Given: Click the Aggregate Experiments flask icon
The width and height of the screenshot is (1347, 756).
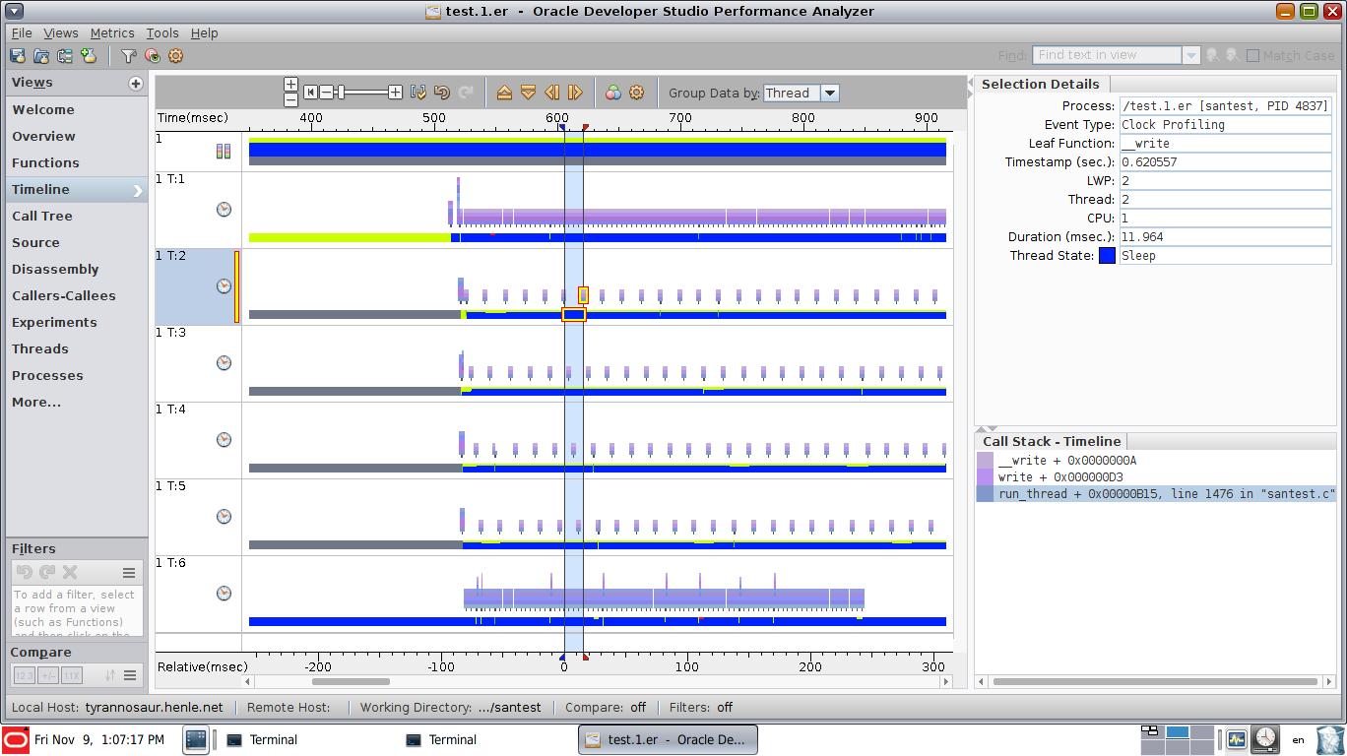Looking at the screenshot, I should 89,56.
